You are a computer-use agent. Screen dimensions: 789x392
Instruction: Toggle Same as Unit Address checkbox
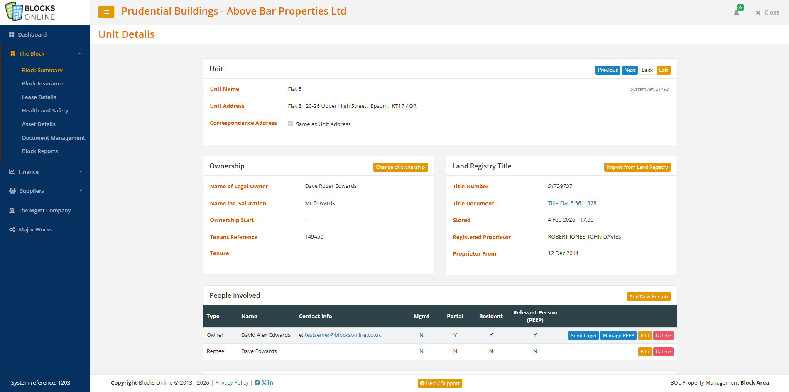click(290, 124)
